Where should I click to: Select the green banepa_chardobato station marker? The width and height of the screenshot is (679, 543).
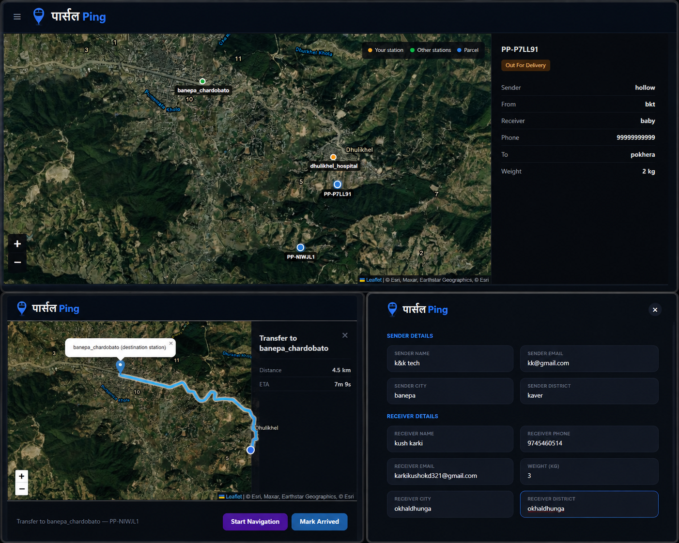pos(202,81)
